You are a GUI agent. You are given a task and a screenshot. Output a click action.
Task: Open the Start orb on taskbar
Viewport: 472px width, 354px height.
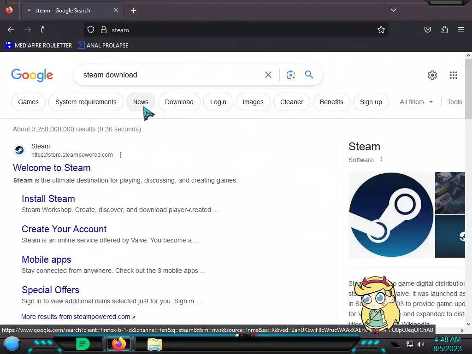[12, 344]
